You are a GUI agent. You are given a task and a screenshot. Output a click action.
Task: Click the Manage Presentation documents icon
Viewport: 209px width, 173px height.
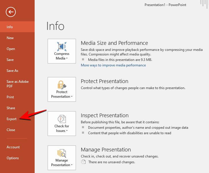tap(62, 153)
